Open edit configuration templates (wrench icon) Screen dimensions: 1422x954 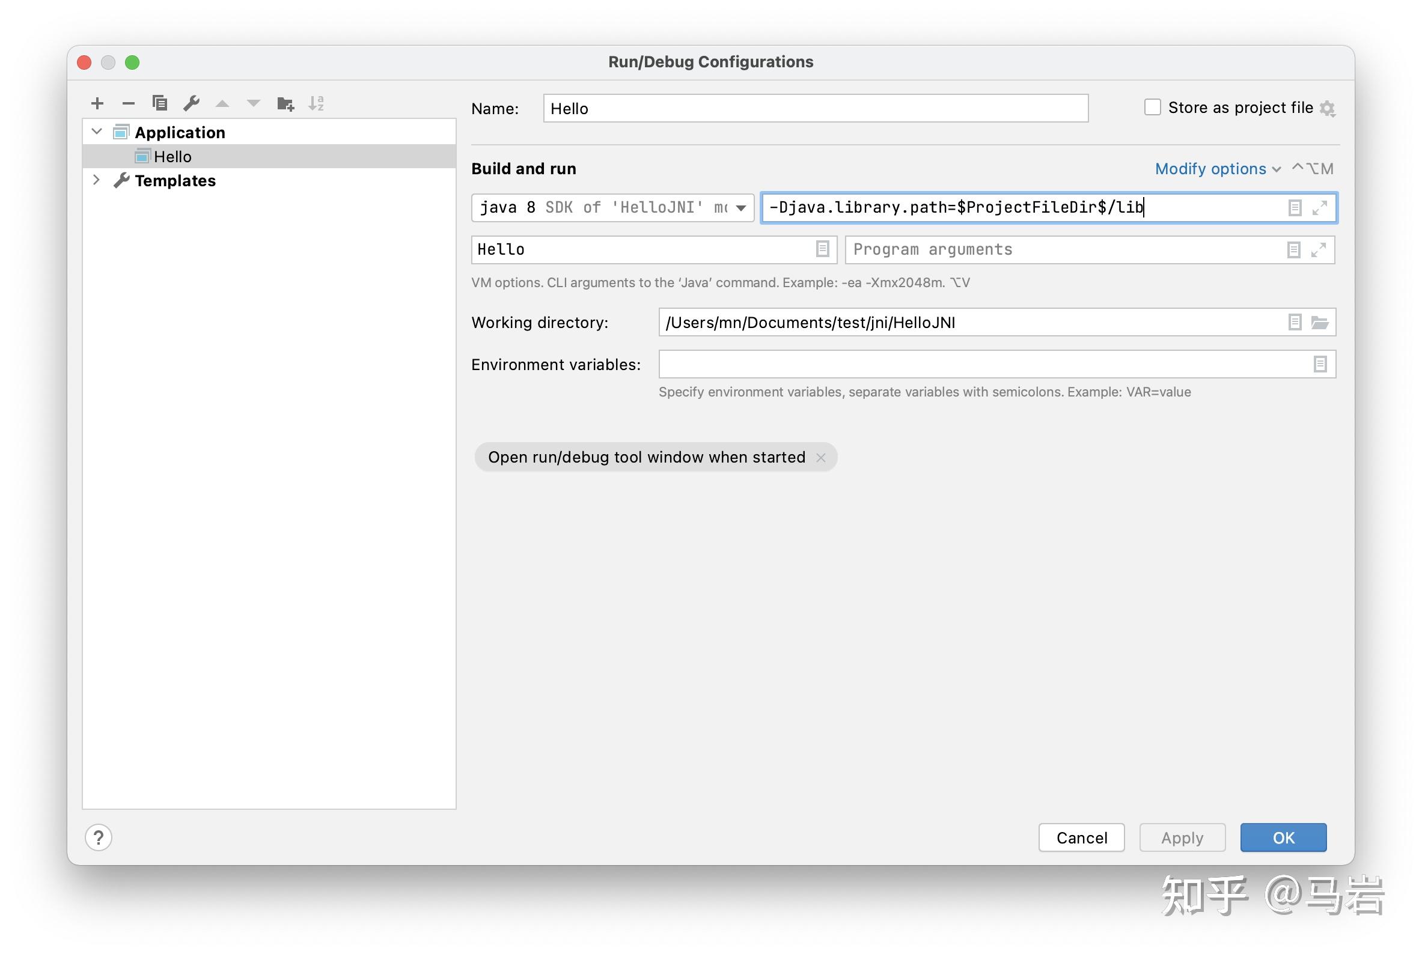(192, 103)
